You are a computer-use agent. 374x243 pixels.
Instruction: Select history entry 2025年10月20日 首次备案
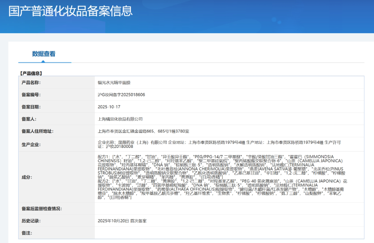click(122, 221)
